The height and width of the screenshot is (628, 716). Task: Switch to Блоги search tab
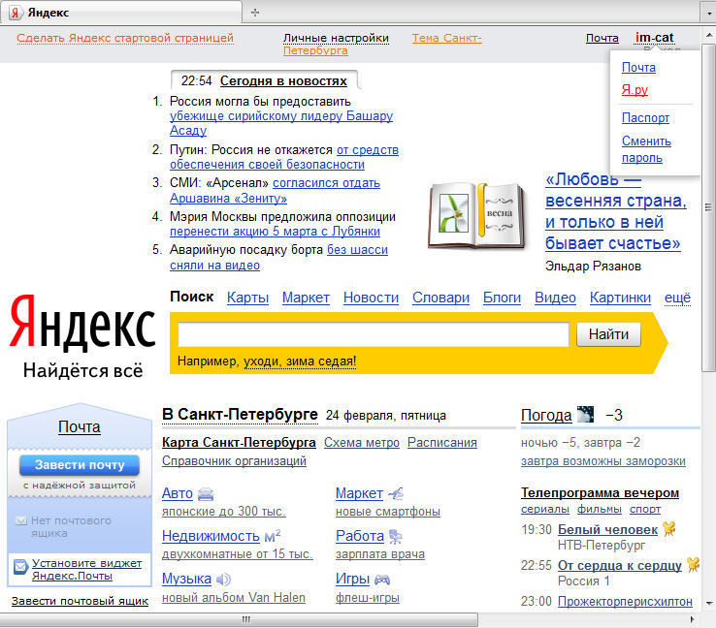click(x=502, y=298)
